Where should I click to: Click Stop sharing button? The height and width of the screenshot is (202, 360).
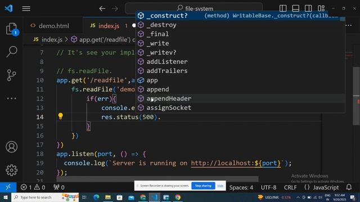point(203,186)
